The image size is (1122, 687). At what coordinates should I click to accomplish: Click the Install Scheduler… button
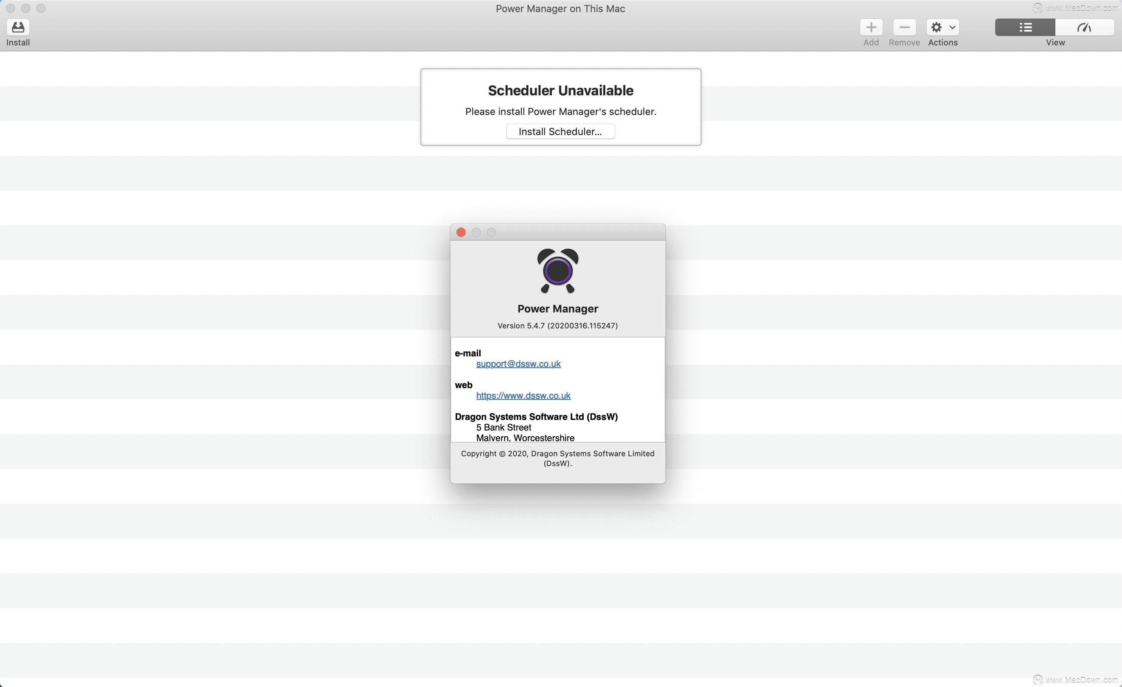(x=560, y=132)
